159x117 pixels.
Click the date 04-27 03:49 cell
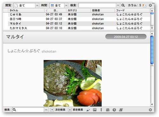(x=54, y=14)
